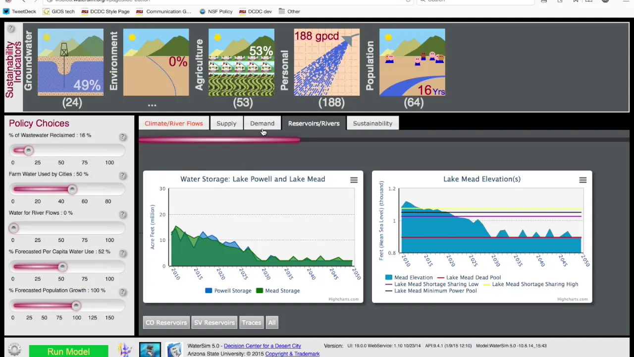634x357 pixels.
Task: Open help for Forecasted Population Growth
Action: coord(122,292)
